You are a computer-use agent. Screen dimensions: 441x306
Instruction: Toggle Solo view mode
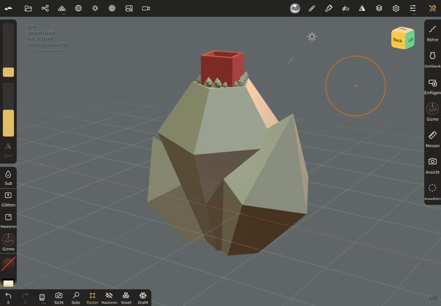(76, 298)
